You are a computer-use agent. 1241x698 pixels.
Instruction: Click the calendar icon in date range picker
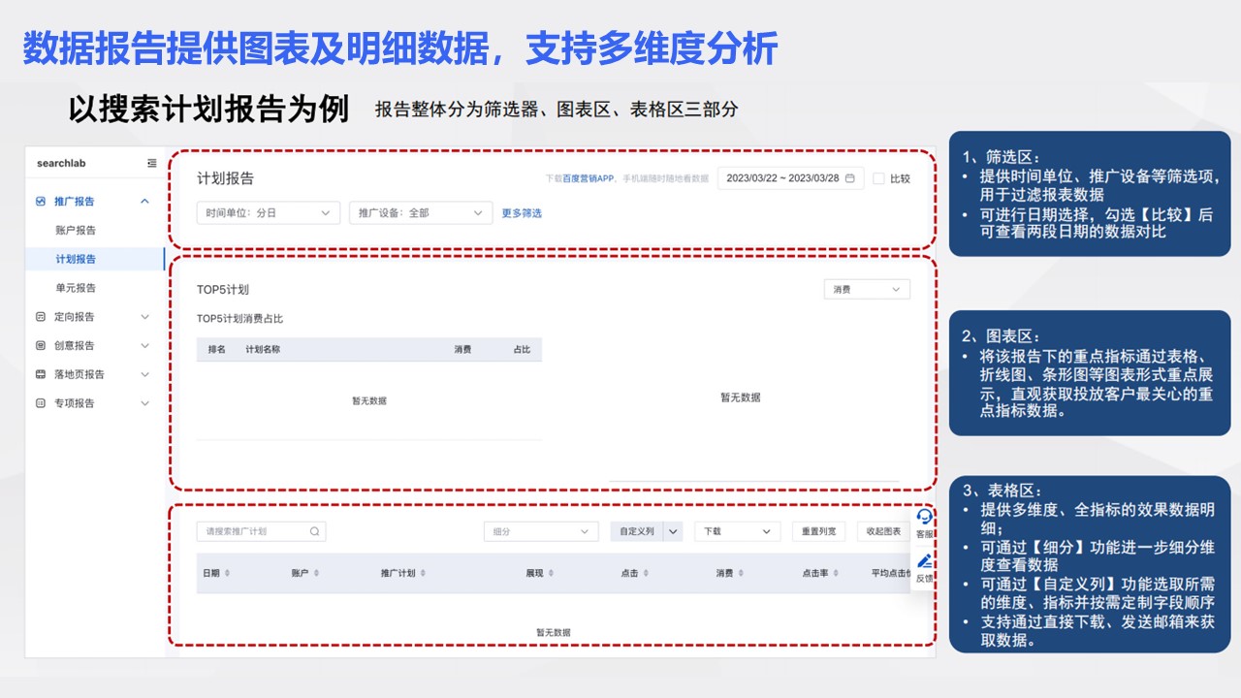pos(849,178)
